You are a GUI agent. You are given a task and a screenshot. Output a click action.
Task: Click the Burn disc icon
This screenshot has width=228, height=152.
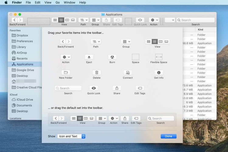click(x=112, y=57)
